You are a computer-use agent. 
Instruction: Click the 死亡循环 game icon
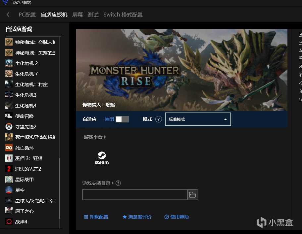(x=9, y=148)
